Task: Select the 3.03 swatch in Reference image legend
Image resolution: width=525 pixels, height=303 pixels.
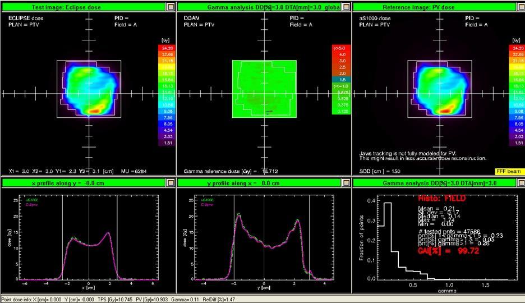Action: [x=517, y=136]
